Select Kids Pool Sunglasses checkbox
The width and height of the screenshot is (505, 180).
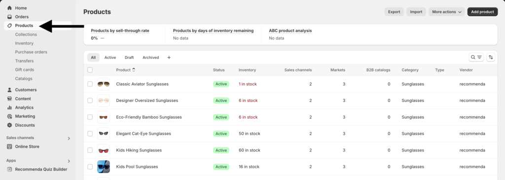click(x=90, y=167)
